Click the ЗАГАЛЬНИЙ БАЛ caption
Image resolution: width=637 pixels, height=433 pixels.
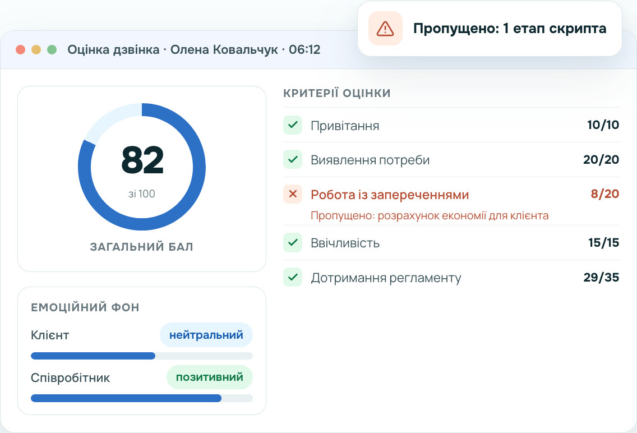(x=142, y=247)
